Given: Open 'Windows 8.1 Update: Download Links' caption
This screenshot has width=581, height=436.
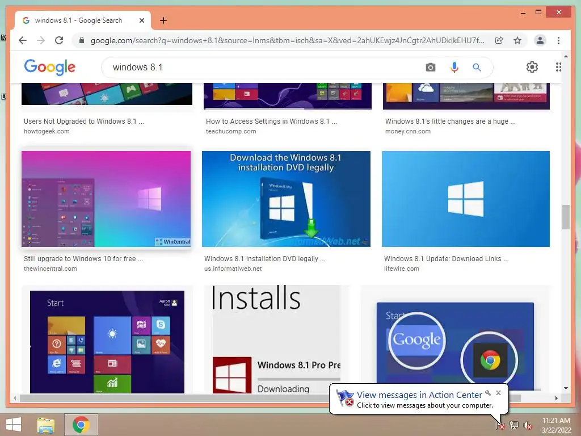Looking at the screenshot, I should tap(446, 259).
